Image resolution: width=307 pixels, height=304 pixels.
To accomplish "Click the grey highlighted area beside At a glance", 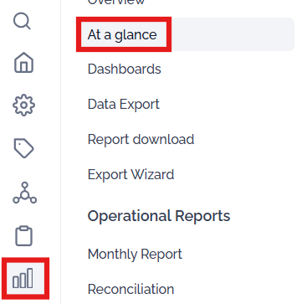I will pos(233,34).
